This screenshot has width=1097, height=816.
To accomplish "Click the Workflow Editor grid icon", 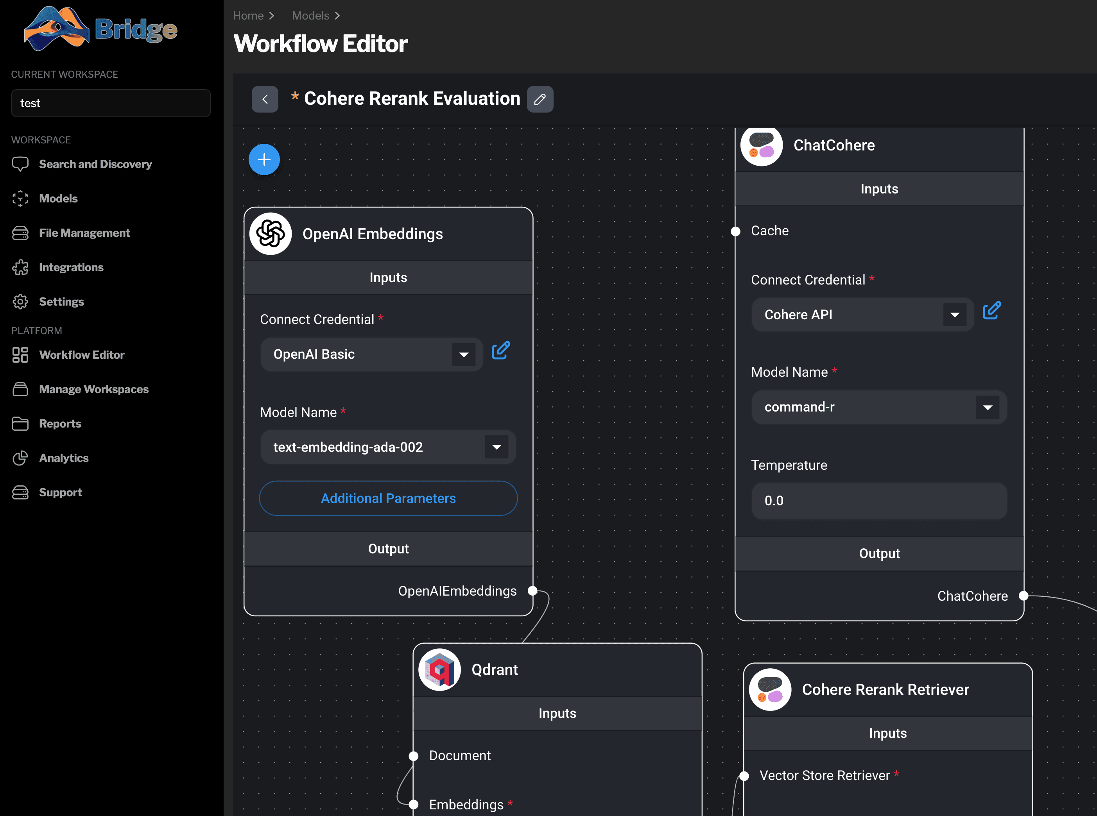I will coord(20,354).
